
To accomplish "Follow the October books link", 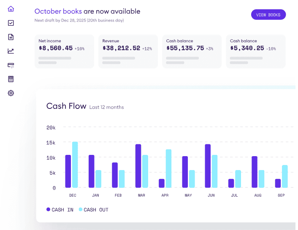I will pos(58,11).
